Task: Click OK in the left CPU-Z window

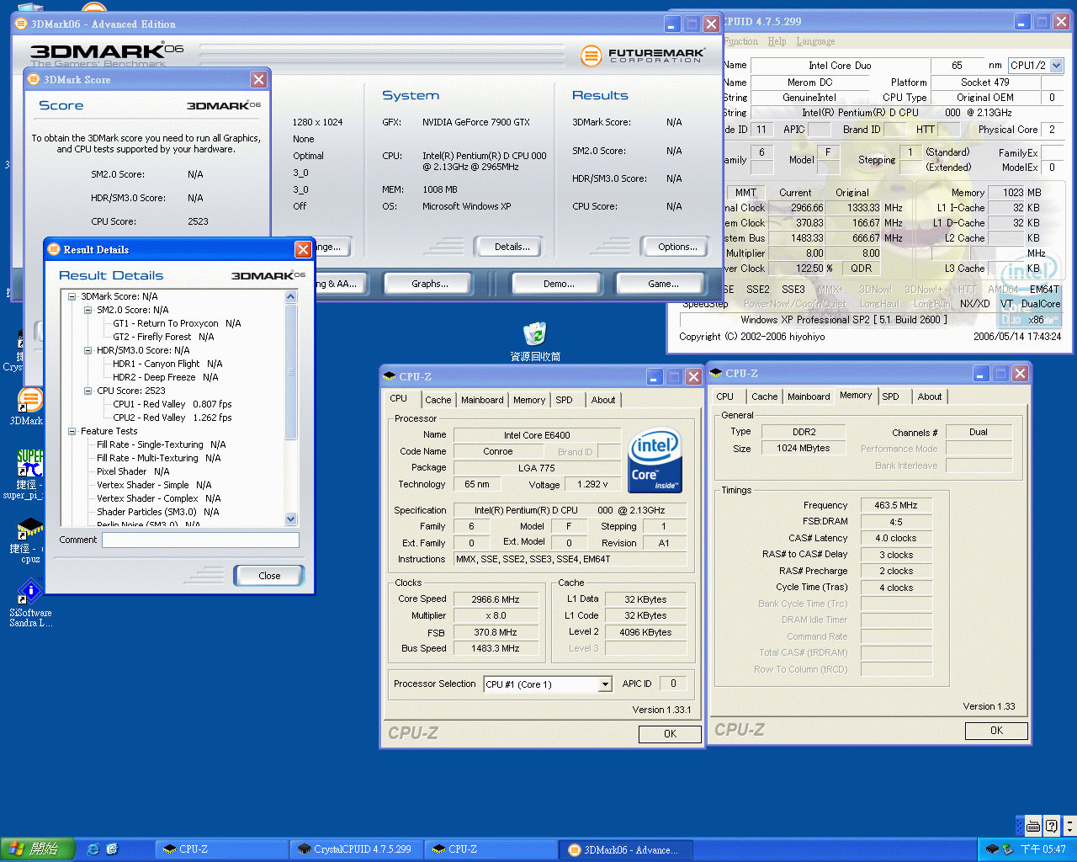Action: click(670, 734)
